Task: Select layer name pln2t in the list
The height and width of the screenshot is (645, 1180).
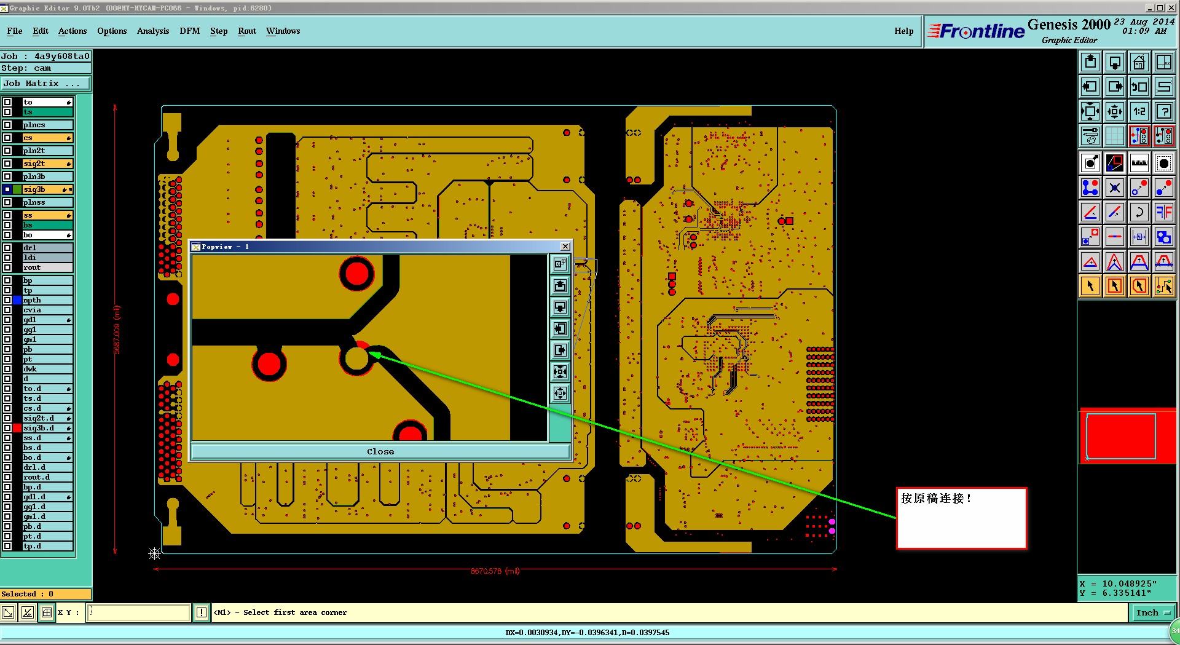Action: (x=47, y=151)
